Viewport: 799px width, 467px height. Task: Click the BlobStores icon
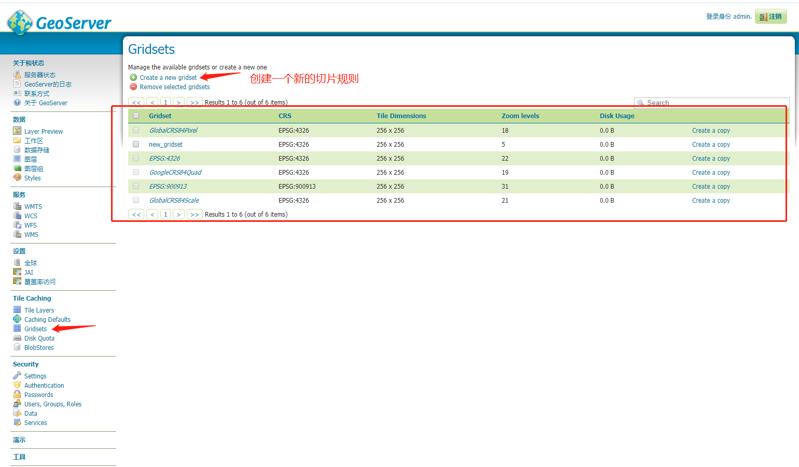[x=17, y=347]
